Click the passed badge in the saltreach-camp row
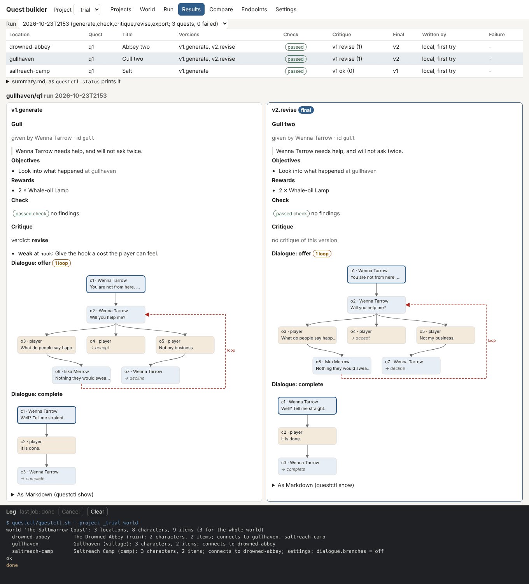529x584 pixels. [x=296, y=71]
